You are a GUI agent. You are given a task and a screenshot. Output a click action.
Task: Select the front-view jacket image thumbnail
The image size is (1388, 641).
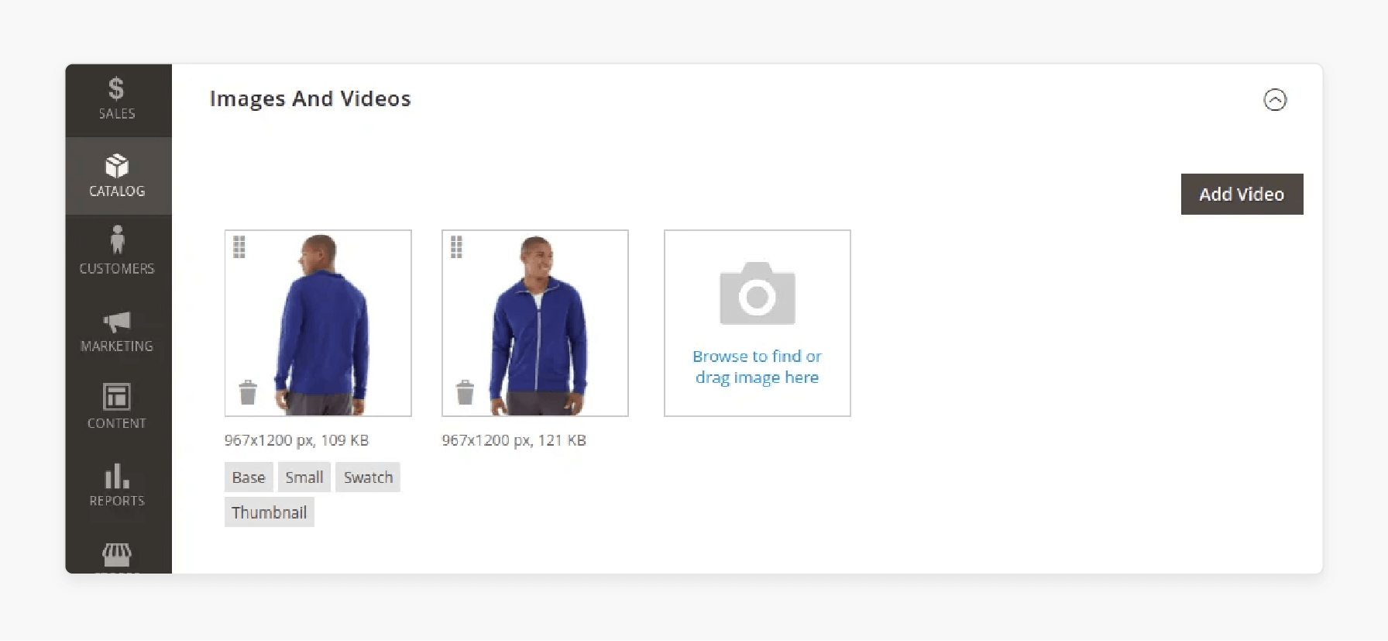coord(535,323)
